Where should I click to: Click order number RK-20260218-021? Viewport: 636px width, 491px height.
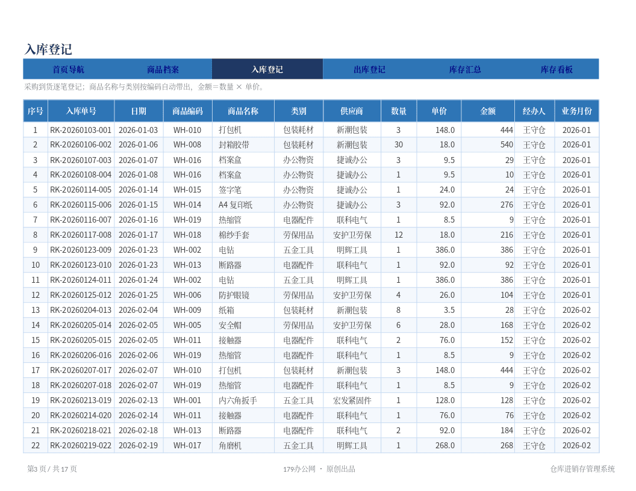pyautogui.click(x=81, y=430)
